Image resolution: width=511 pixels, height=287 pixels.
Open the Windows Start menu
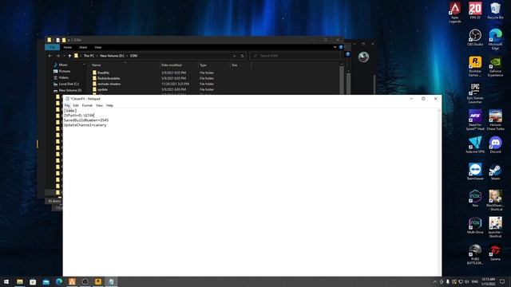[6, 281]
